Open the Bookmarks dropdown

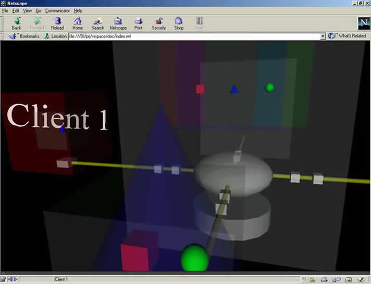click(25, 36)
